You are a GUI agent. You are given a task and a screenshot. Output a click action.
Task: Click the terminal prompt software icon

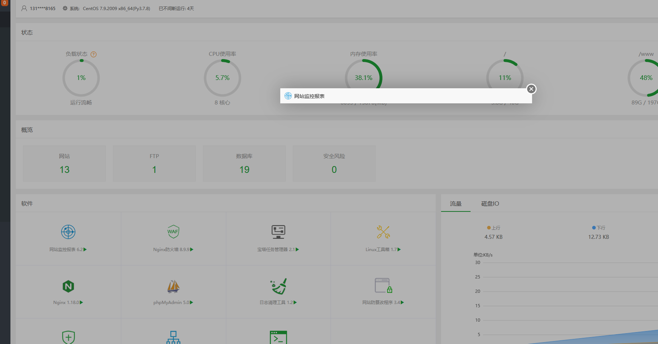tap(278, 338)
